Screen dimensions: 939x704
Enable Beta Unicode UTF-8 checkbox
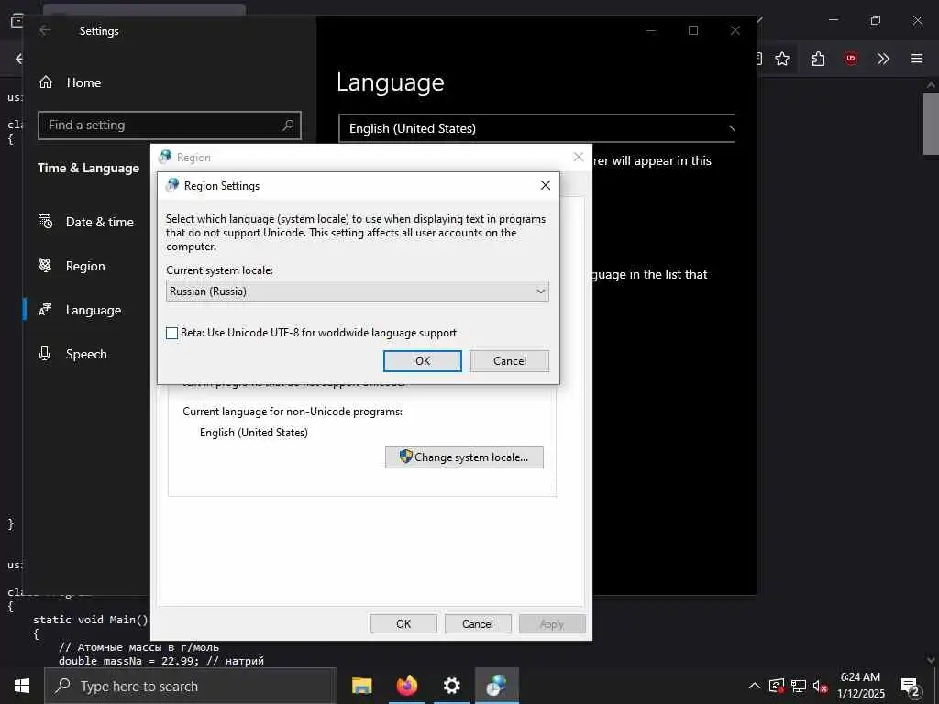(x=171, y=334)
